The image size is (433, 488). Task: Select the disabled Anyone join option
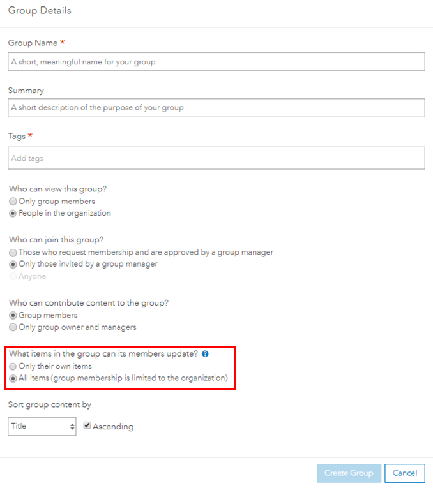click(x=13, y=276)
